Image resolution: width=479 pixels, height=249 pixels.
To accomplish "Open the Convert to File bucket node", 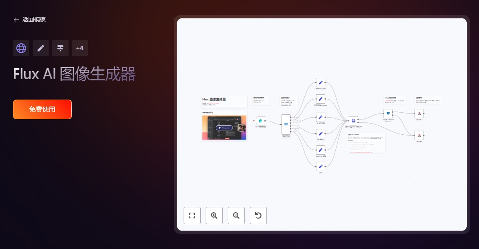I will point(388,114).
